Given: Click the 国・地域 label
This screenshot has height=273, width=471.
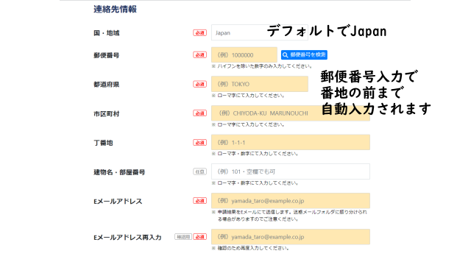Looking at the screenshot, I should 106,33.
